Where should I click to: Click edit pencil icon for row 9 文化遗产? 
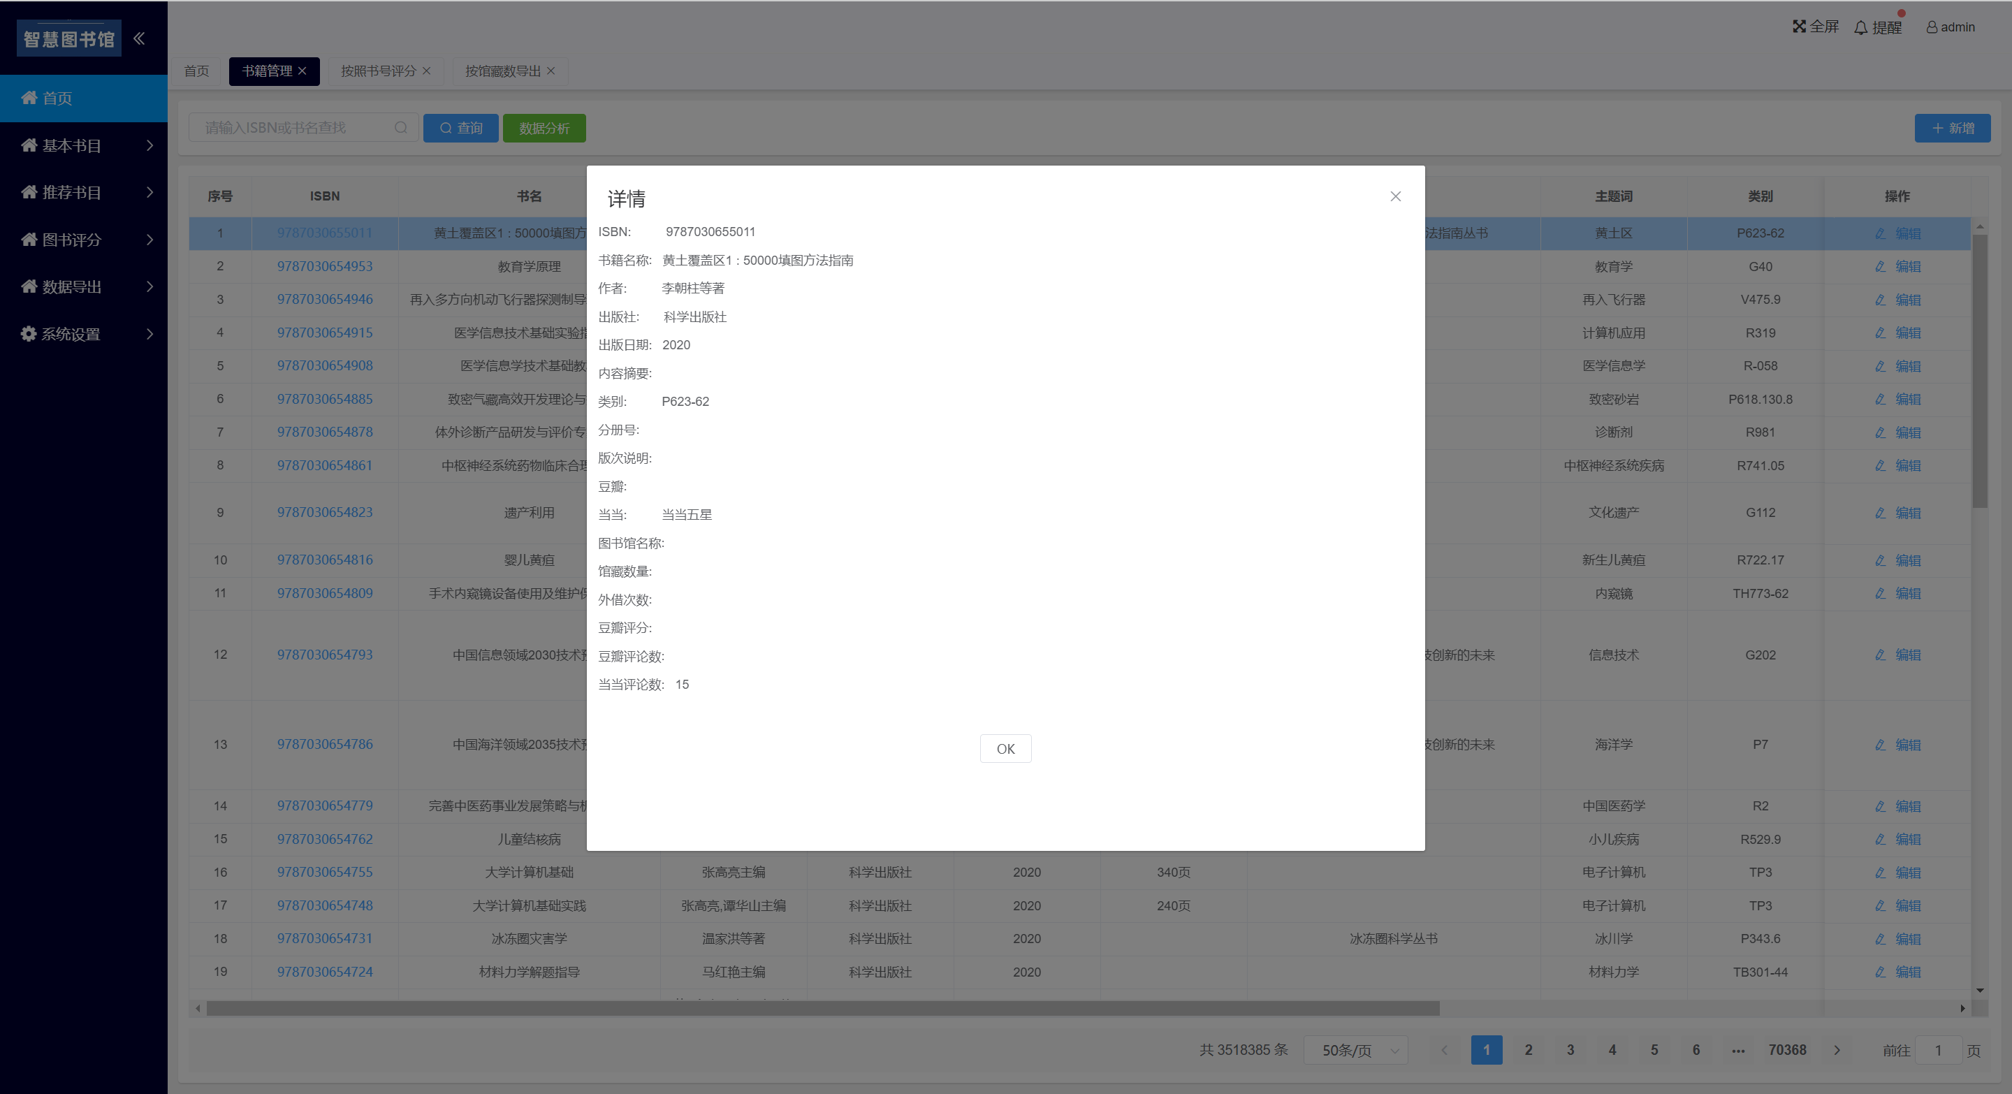tap(1880, 513)
